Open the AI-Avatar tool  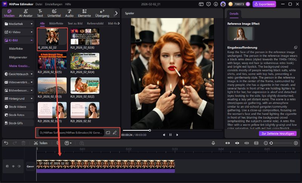click(x=25, y=13)
